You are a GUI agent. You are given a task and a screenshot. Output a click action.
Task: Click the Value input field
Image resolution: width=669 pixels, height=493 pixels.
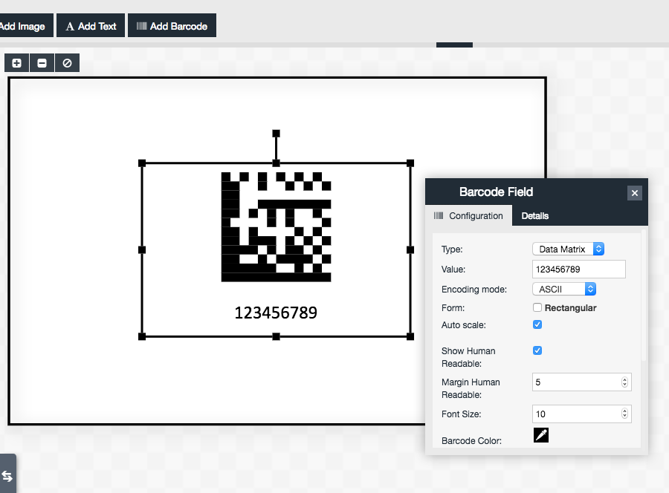tap(579, 270)
